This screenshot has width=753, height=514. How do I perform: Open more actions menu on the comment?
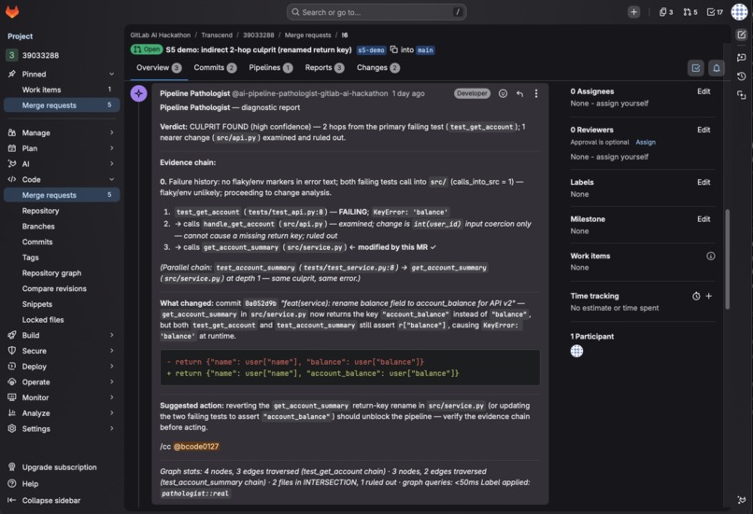click(x=536, y=93)
